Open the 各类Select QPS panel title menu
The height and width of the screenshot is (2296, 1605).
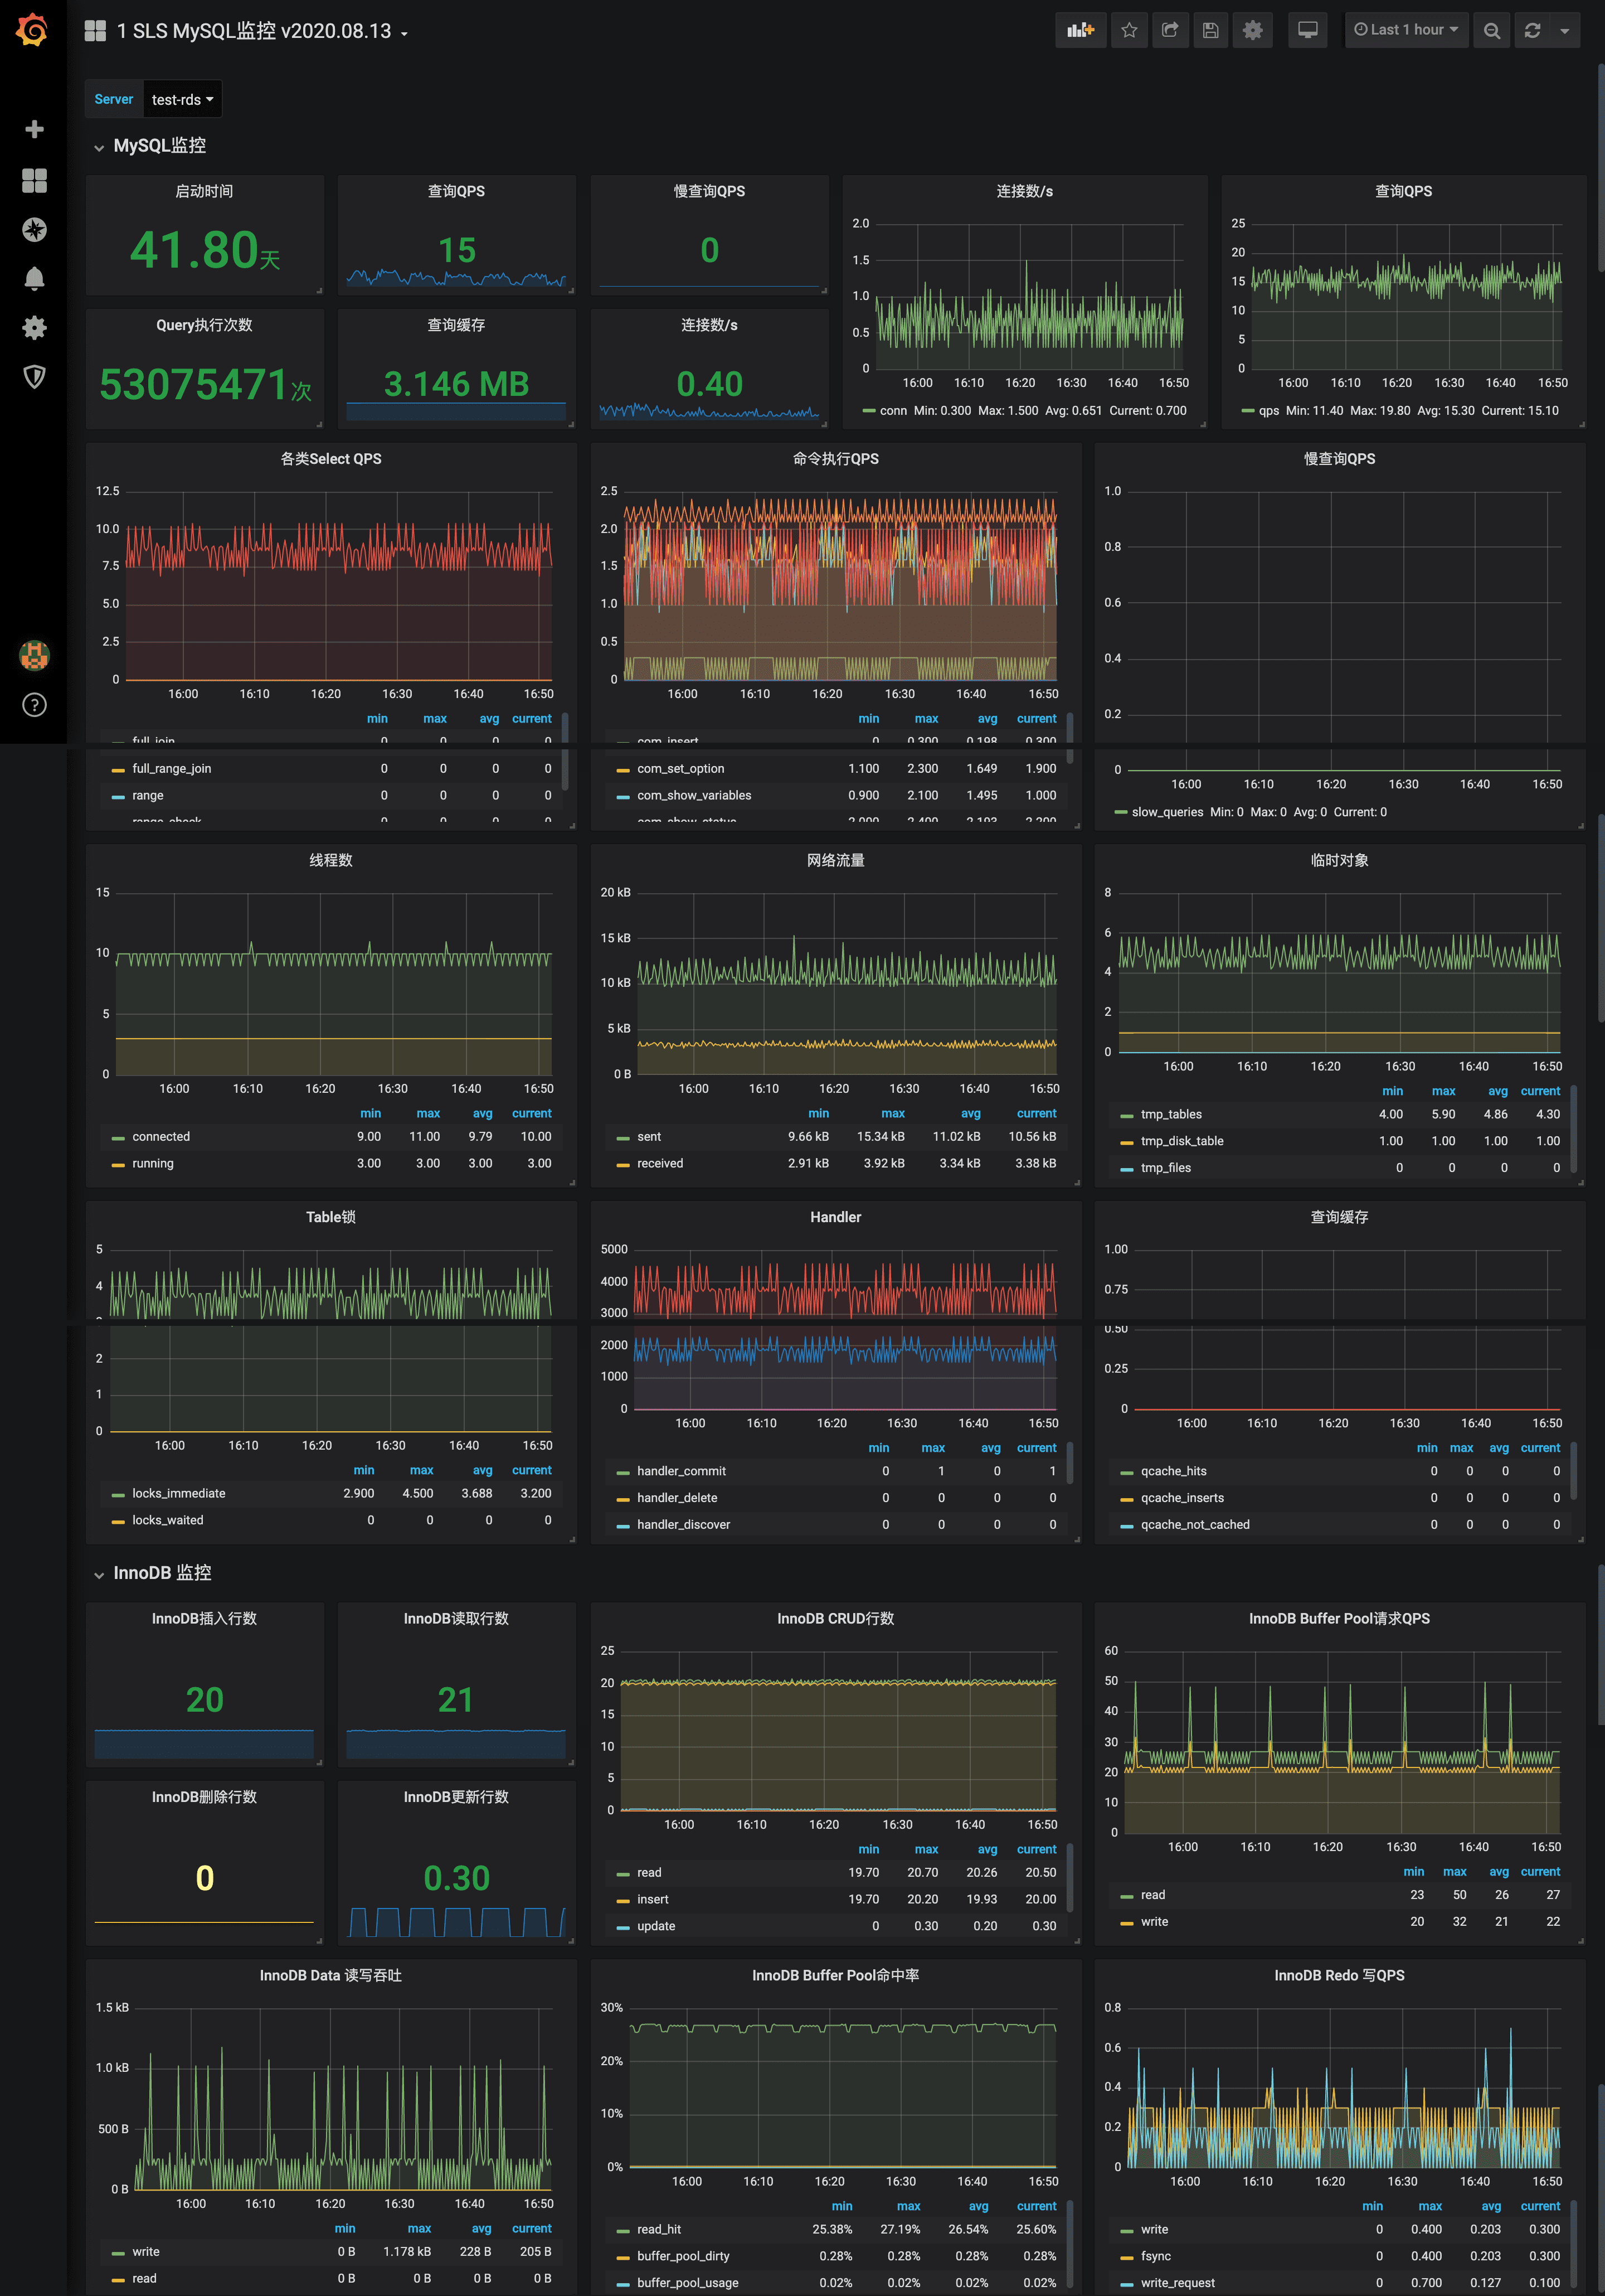pyautogui.click(x=331, y=458)
